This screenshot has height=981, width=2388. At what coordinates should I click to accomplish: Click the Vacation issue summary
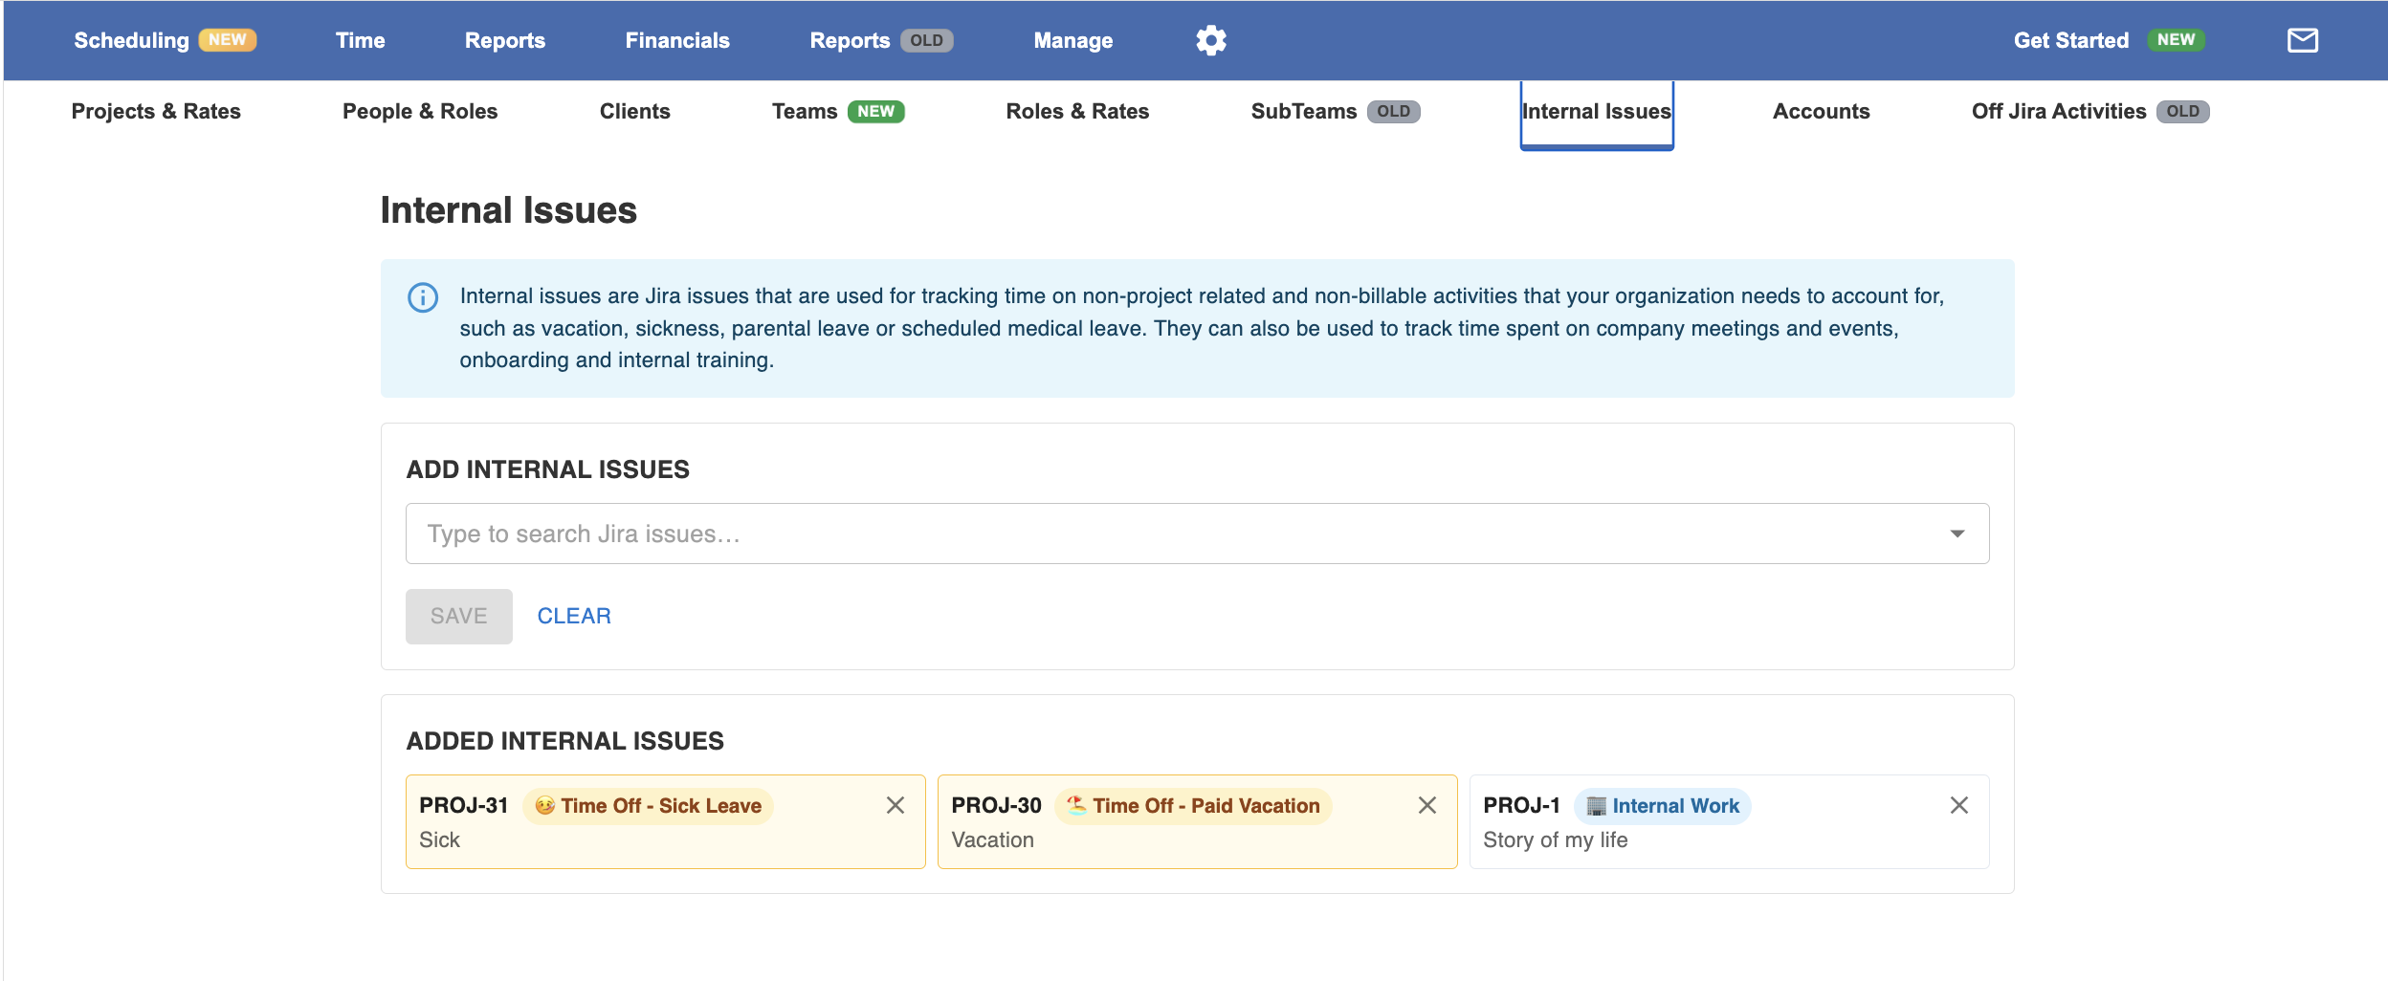(x=992, y=839)
